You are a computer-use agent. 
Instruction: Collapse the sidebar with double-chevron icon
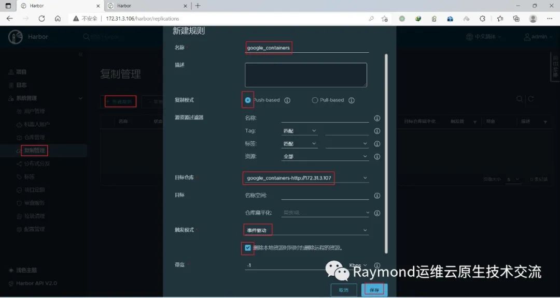coord(80,54)
